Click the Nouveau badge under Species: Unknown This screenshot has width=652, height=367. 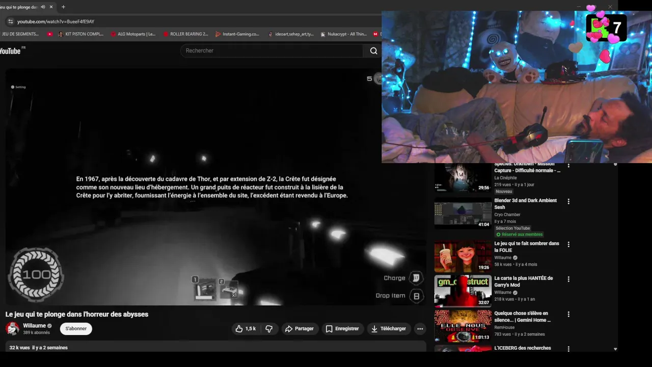(x=504, y=192)
